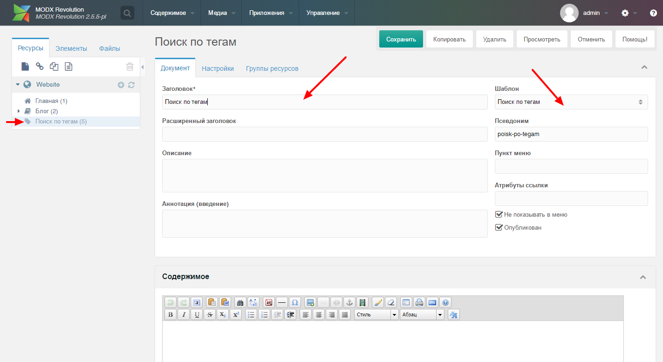
Task: Click the print icon in editor toolbar
Action: 419,302
